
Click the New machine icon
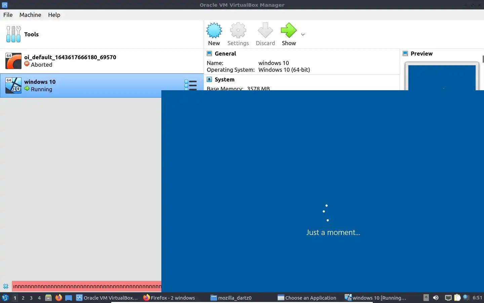click(x=214, y=31)
